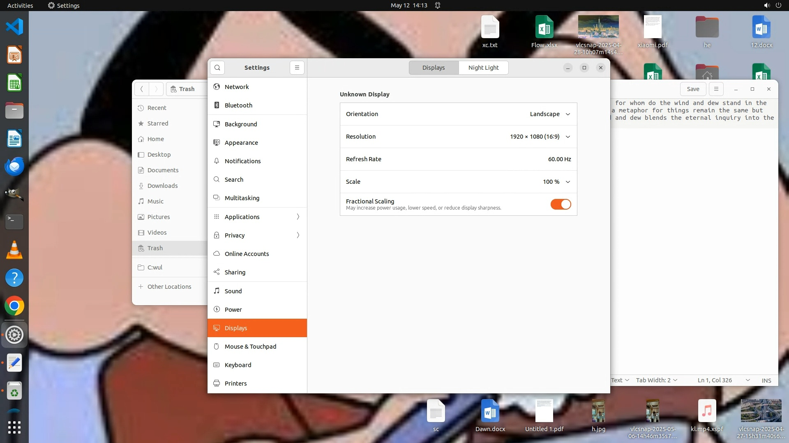The height and width of the screenshot is (443, 789).
Task: Go to Printers settings
Action: 235,384
